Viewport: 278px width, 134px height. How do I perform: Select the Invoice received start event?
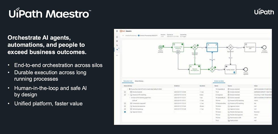pyautogui.click(x=160, y=47)
